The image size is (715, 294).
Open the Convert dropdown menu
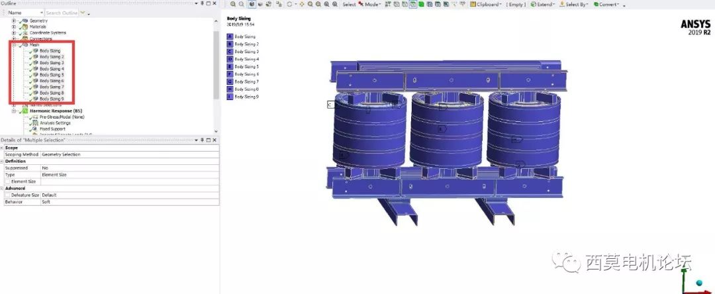(618, 5)
